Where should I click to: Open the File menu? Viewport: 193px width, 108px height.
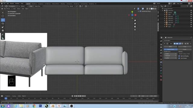tap(5, 4)
